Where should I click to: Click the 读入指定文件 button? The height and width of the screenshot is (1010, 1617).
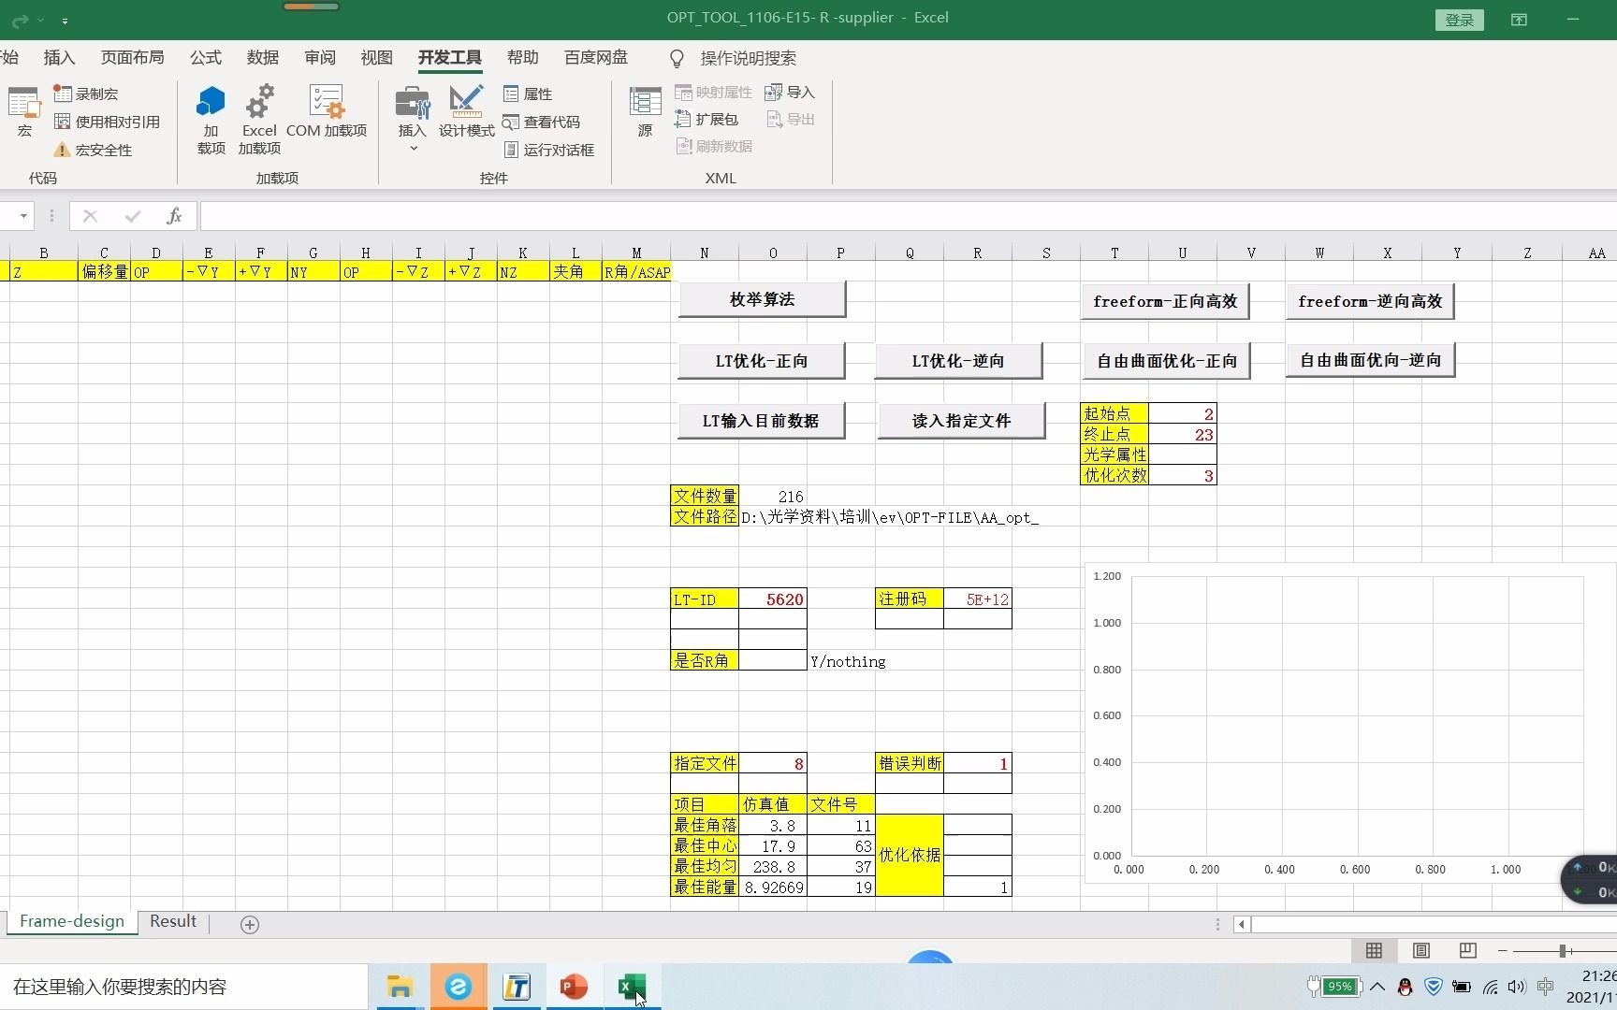pos(962,421)
